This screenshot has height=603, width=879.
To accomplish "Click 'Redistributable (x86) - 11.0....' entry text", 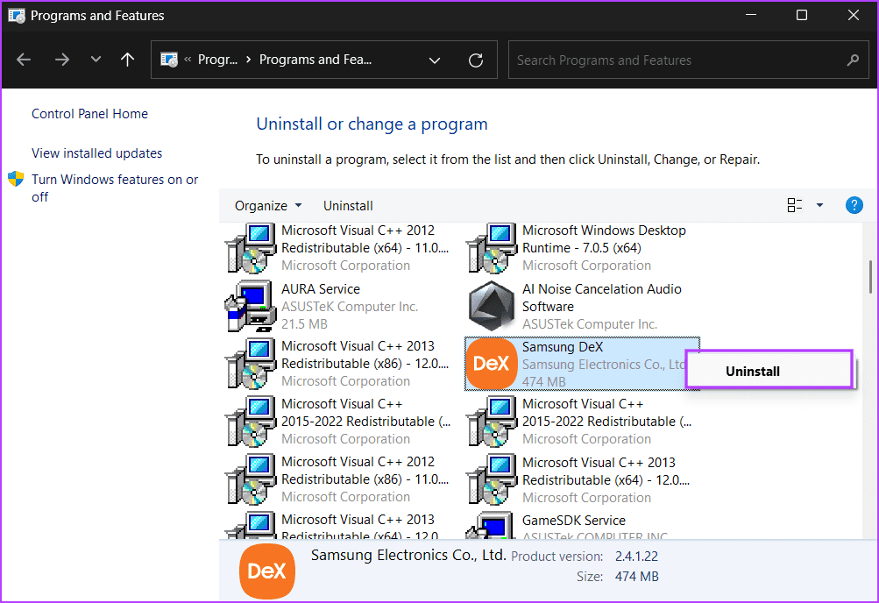I will tap(365, 479).
